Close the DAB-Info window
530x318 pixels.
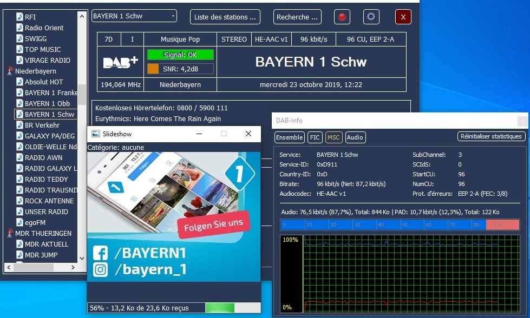tap(522, 121)
